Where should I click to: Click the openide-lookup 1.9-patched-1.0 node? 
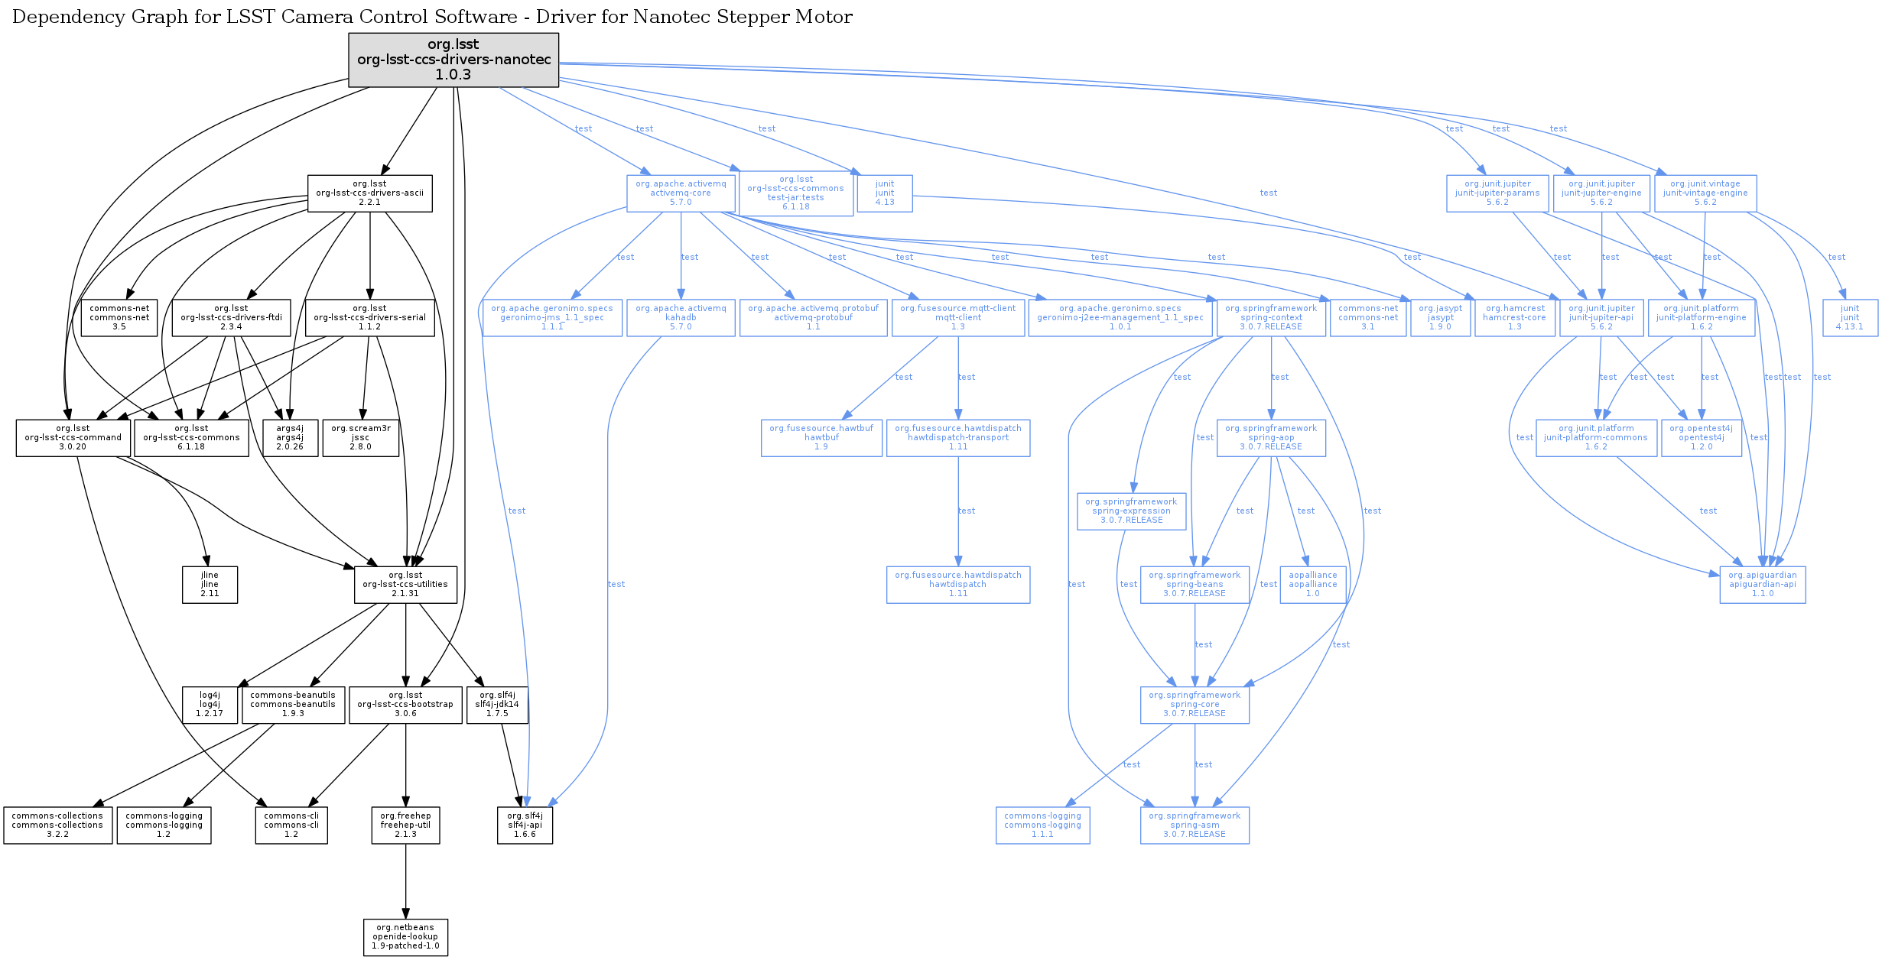tap(405, 937)
